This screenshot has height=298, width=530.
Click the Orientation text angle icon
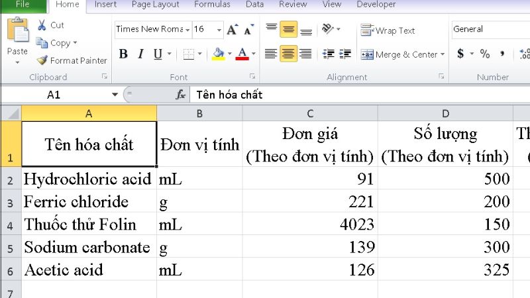pyautogui.click(x=327, y=28)
